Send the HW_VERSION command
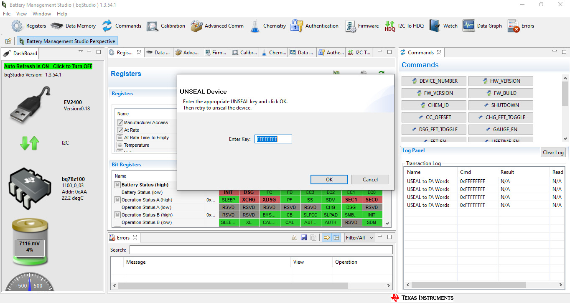570x303 pixels. (501, 81)
